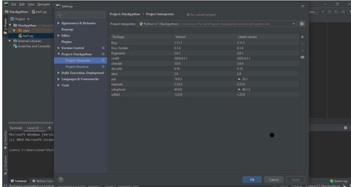Open Scratches and Consoles node

pyautogui.click(x=32, y=46)
